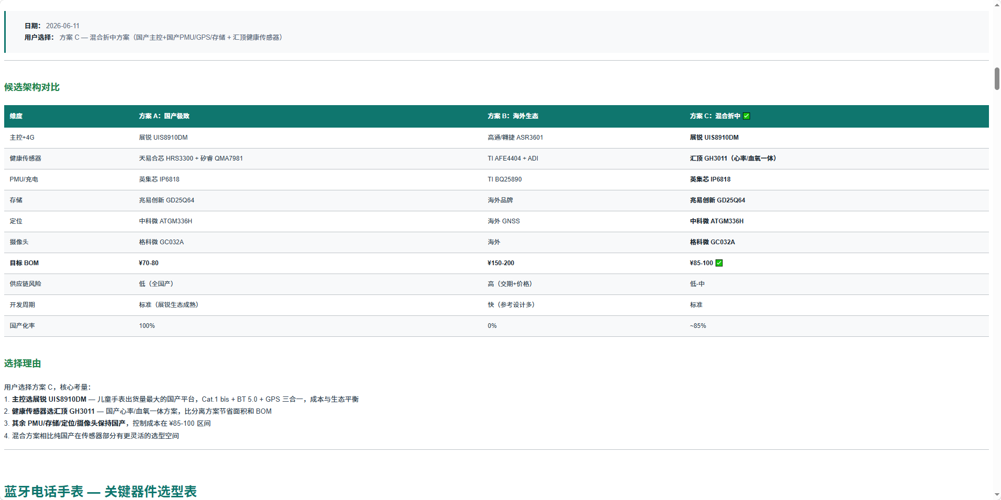Image resolution: width=1001 pixels, height=500 pixels.
Task: Click the ¥85-100 BOM value in the table
Action: [x=702, y=263]
